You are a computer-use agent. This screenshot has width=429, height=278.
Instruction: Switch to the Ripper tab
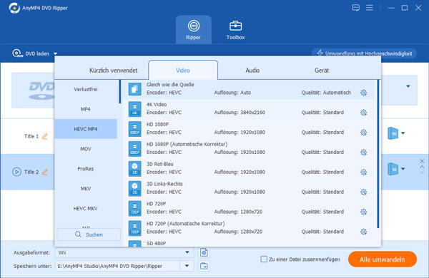194,30
